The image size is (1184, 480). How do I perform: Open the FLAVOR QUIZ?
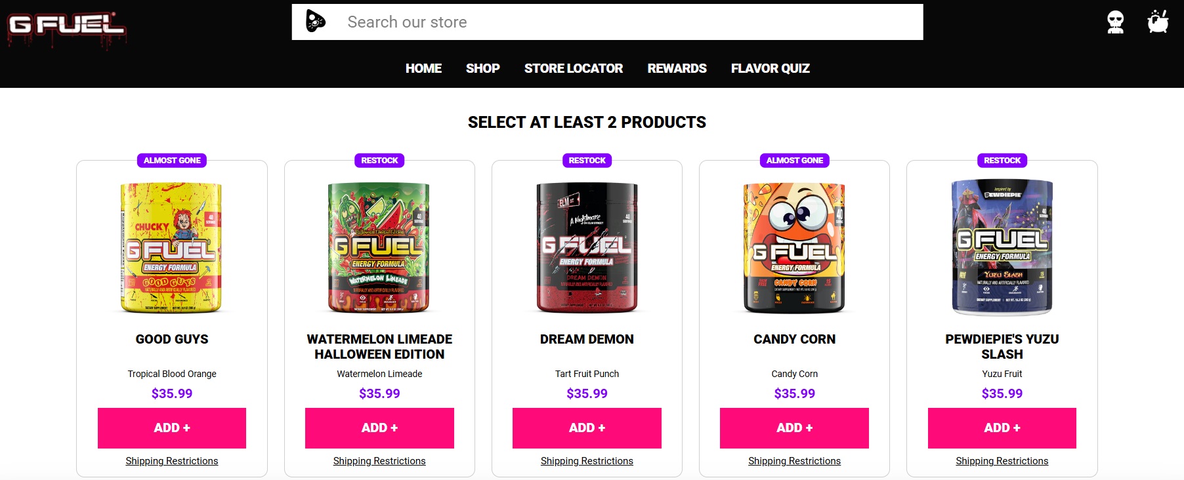coord(769,68)
